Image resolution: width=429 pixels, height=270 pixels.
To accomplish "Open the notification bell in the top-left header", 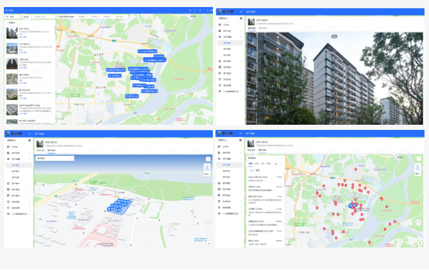I will click(x=195, y=10).
